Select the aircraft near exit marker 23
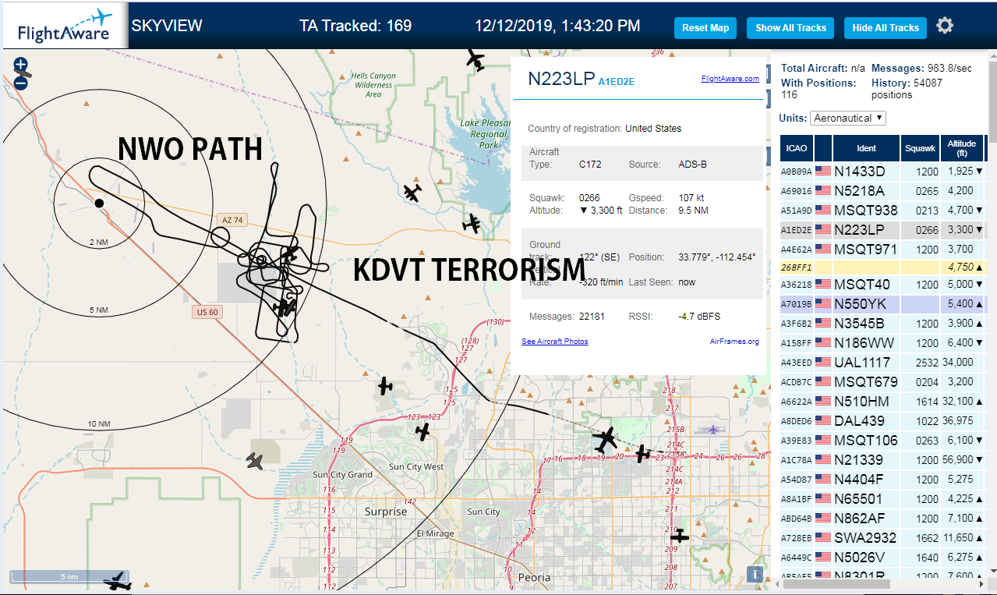This screenshot has height=595, width=997. pyautogui.click(x=642, y=453)
